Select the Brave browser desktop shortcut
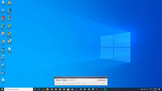 pyautogui.click(x=3, y=34)
